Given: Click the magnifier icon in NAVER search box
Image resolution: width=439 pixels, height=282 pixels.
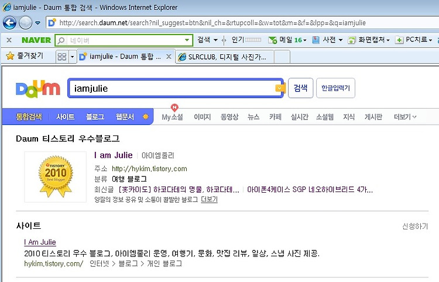Looking at the screenshot, I should (x=61, y=40).
